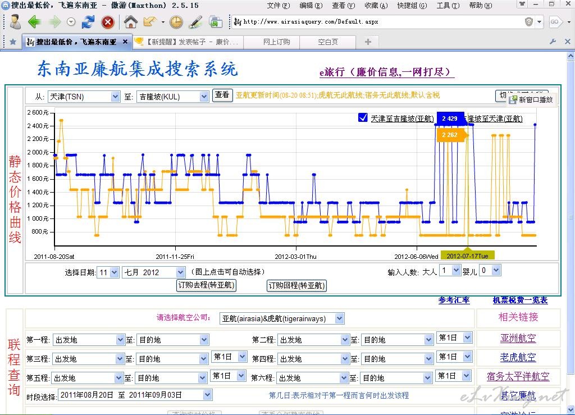Expand the address bar URL dropdown
Screen dimensions: 575x415
coord(539,22)
